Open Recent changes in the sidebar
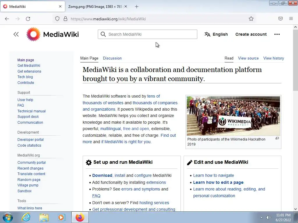Screen dimensions: 298x223 30,168
